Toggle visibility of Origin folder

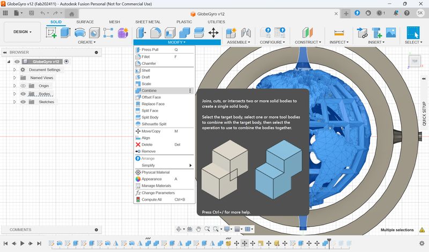[23, 86]
